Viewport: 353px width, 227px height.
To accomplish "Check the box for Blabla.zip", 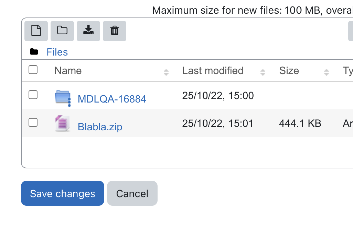I will coord(33,123).
